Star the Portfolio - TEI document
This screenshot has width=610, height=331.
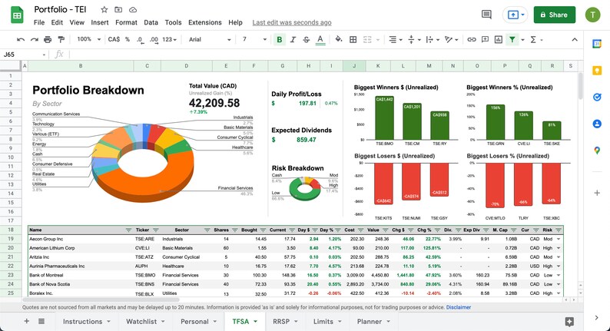click(x=104, y=10)
